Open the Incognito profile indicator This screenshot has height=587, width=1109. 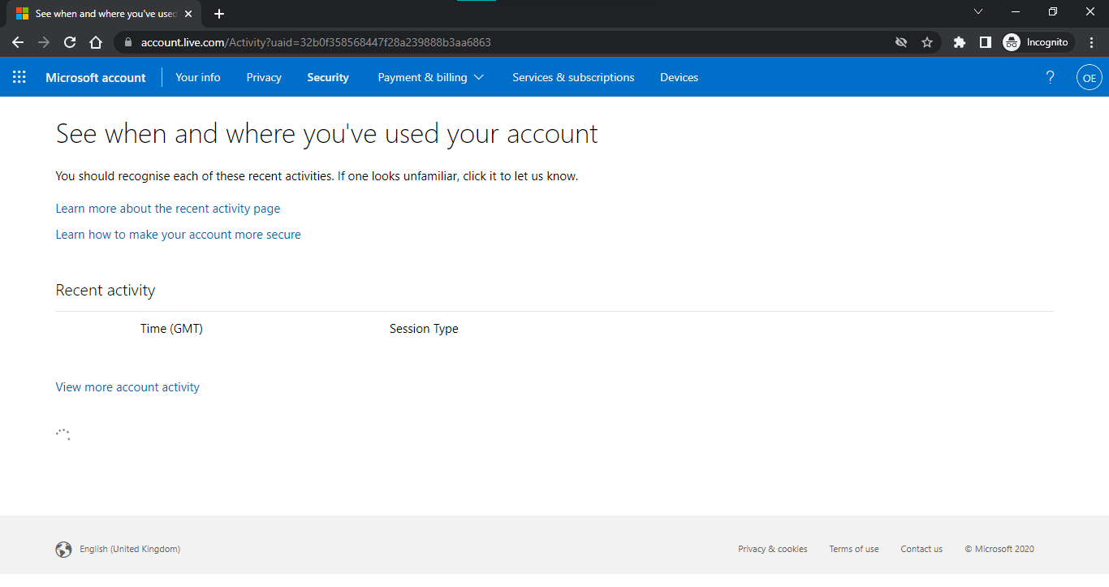tap(1038, 42)
